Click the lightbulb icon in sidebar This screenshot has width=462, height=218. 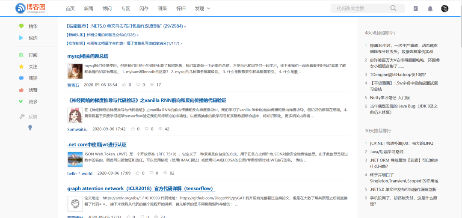pyautogui.click(x=30, y=128)
